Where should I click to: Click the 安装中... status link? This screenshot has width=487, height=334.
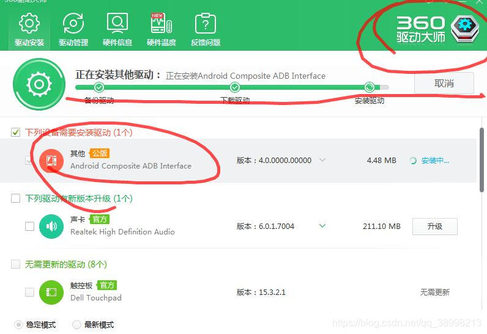435,161
